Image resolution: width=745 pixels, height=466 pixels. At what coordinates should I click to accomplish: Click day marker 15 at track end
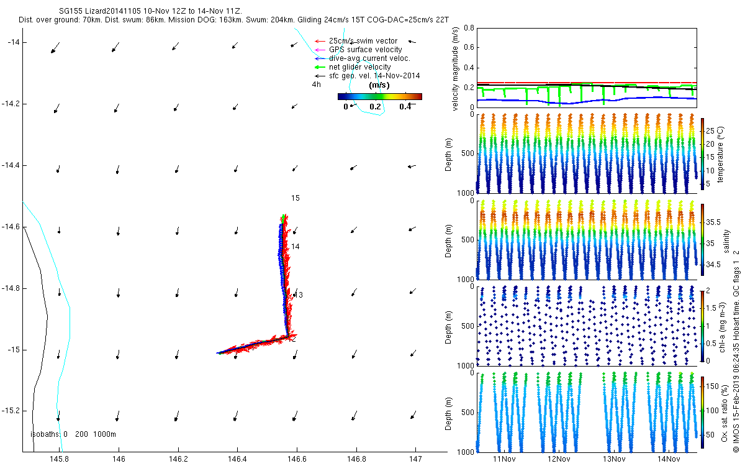(296, 198)
